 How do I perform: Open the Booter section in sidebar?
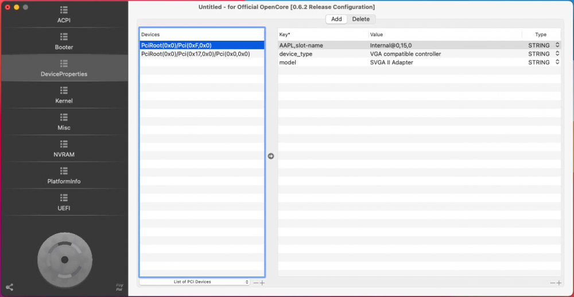click(x=64, y=42)
